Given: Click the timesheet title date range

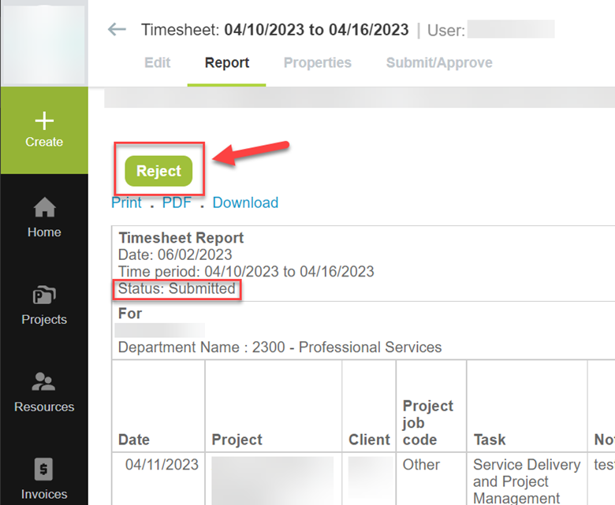Looking at the screenshot, I should (316, 30).
